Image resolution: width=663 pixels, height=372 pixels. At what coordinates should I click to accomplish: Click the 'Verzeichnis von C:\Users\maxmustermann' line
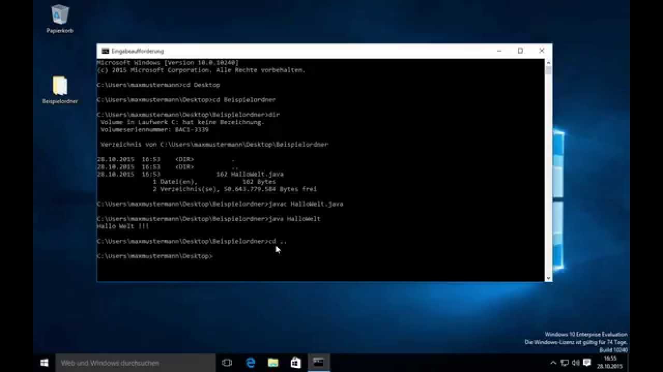click(214, 145)
